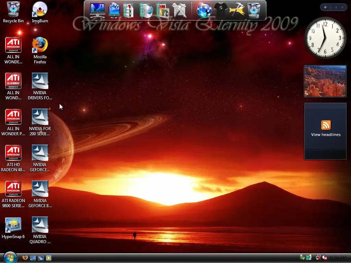Select the 'ALL IN WOND...' All-In-Wonder TV icon
Screen dimensions: 351x263
[13, 86]
